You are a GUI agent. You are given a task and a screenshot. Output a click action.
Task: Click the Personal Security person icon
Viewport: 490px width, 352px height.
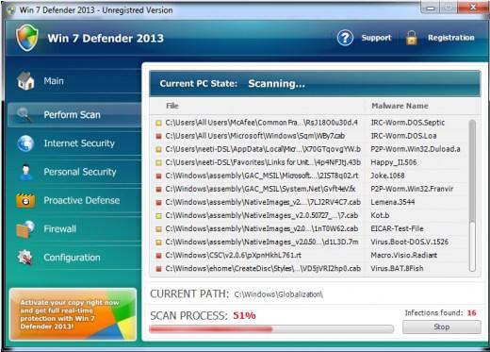(x=25, y=172)
